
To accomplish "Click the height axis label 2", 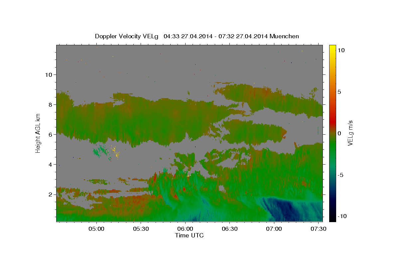I will [x=51, y=194].
